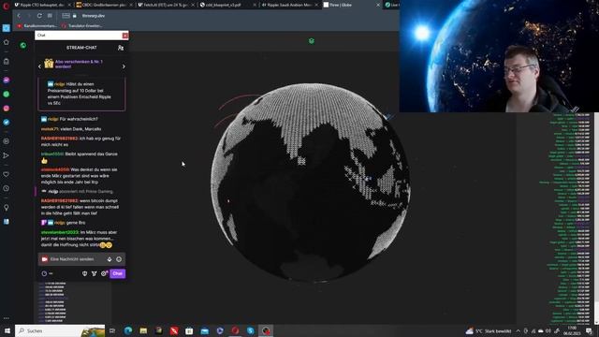The width and height of the screenshot is (599, 337).
Task: Open sidebar heart bookmarks icon
Action: coord(7,174)
